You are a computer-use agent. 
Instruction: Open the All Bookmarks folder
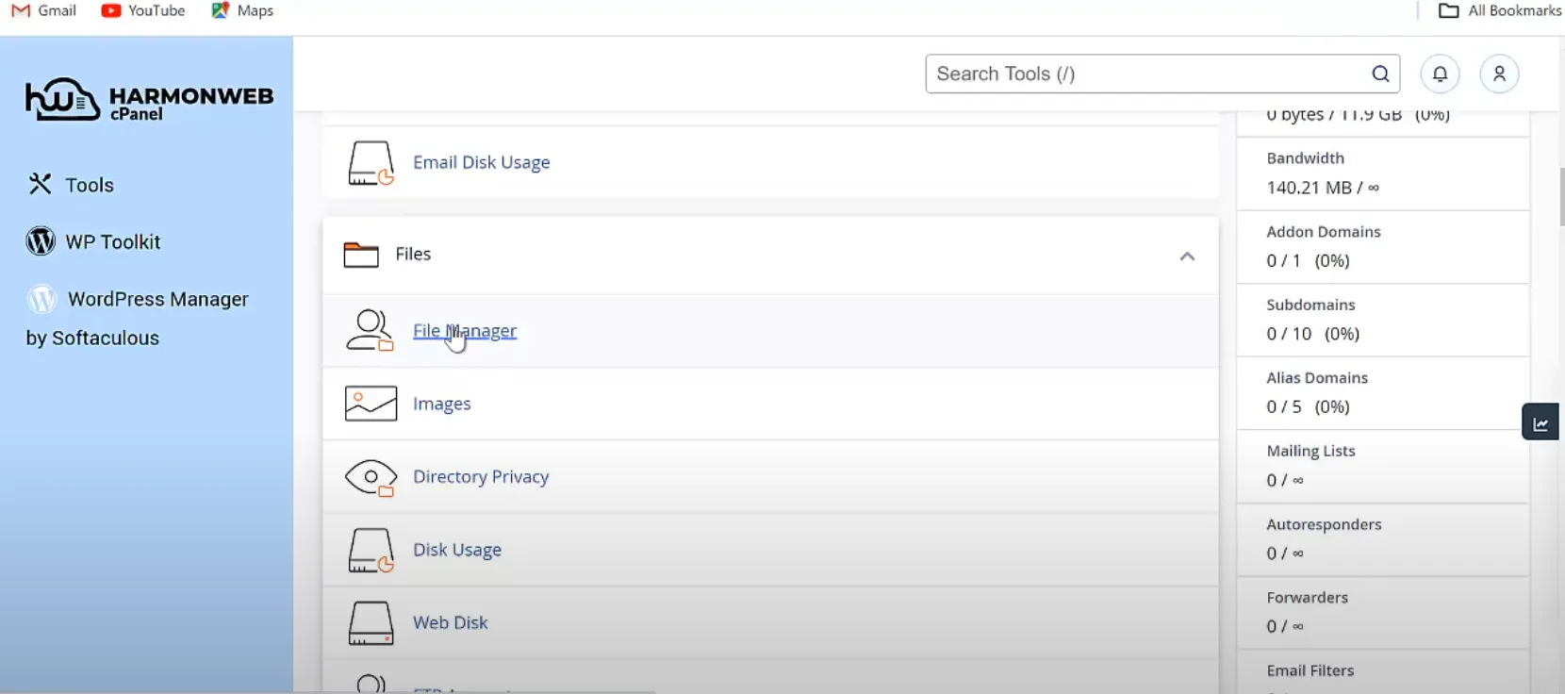point(1499,11)
